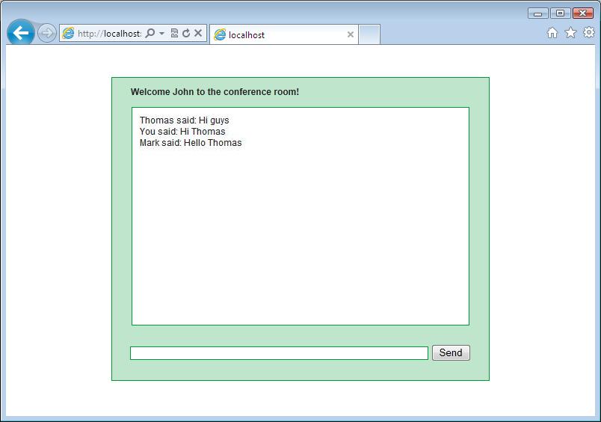Refresh the page with the reload icon

[x=186, y=33]
